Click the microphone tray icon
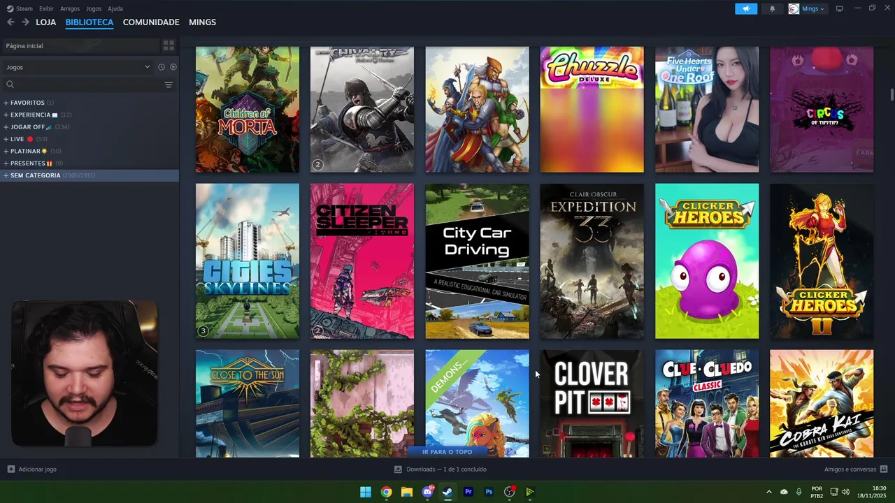 coord(799,492)
